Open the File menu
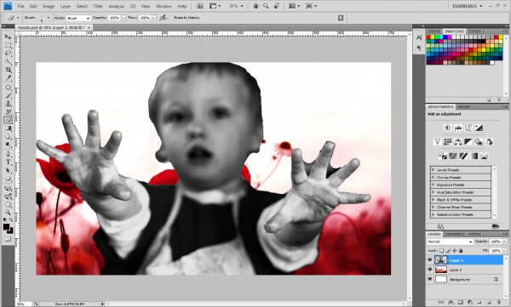Image resolution: width=511 pixels, height=307 pixels. (20, 6)
